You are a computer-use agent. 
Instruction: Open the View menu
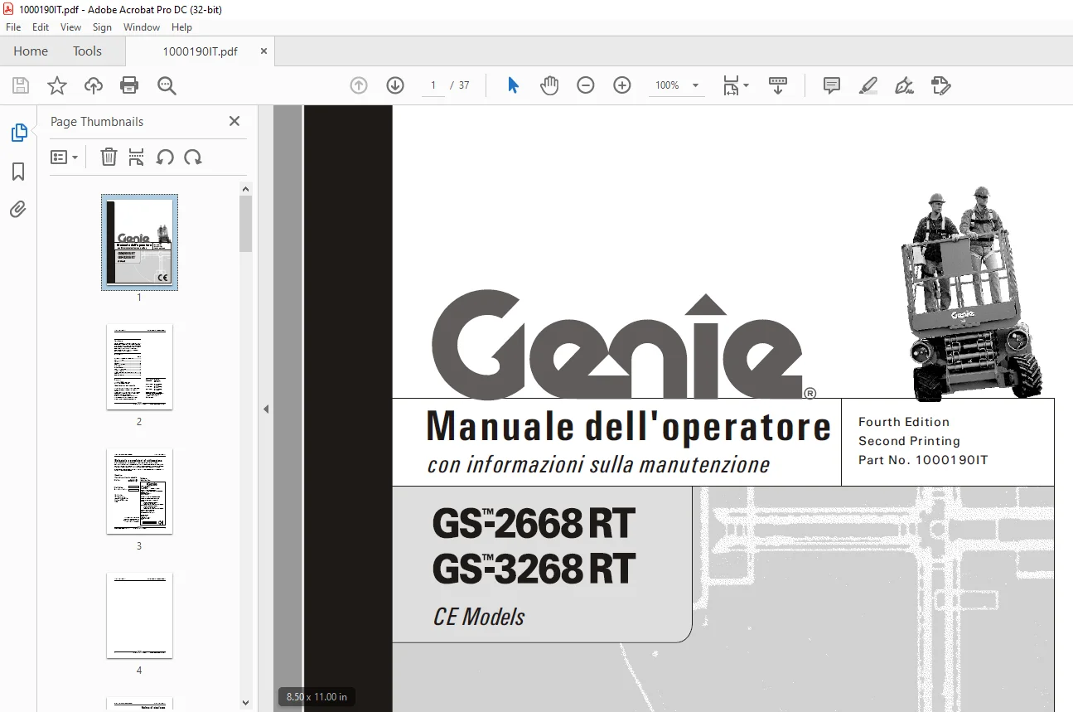70,27
